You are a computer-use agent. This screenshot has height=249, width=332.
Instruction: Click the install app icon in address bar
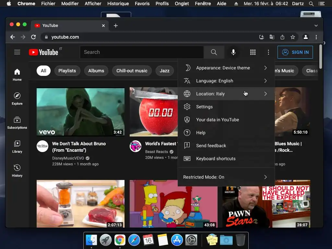click(x=262, y=37)
